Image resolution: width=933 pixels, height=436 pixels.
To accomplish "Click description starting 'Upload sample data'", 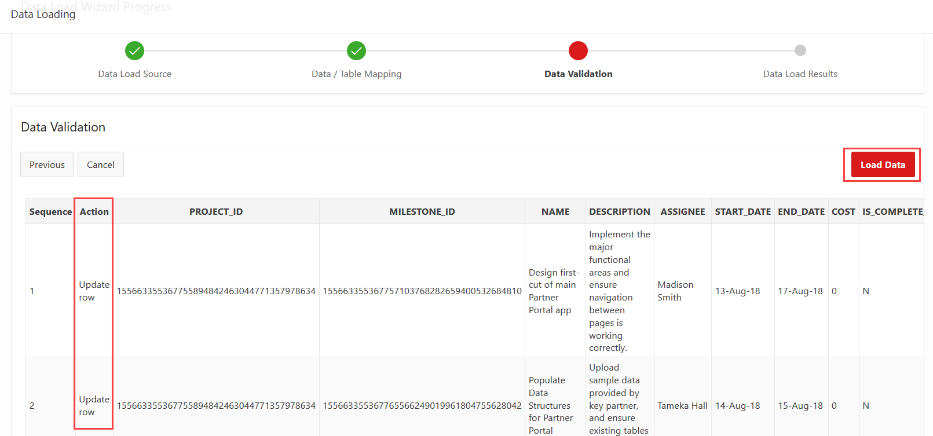I will click(x=619, y=400).
